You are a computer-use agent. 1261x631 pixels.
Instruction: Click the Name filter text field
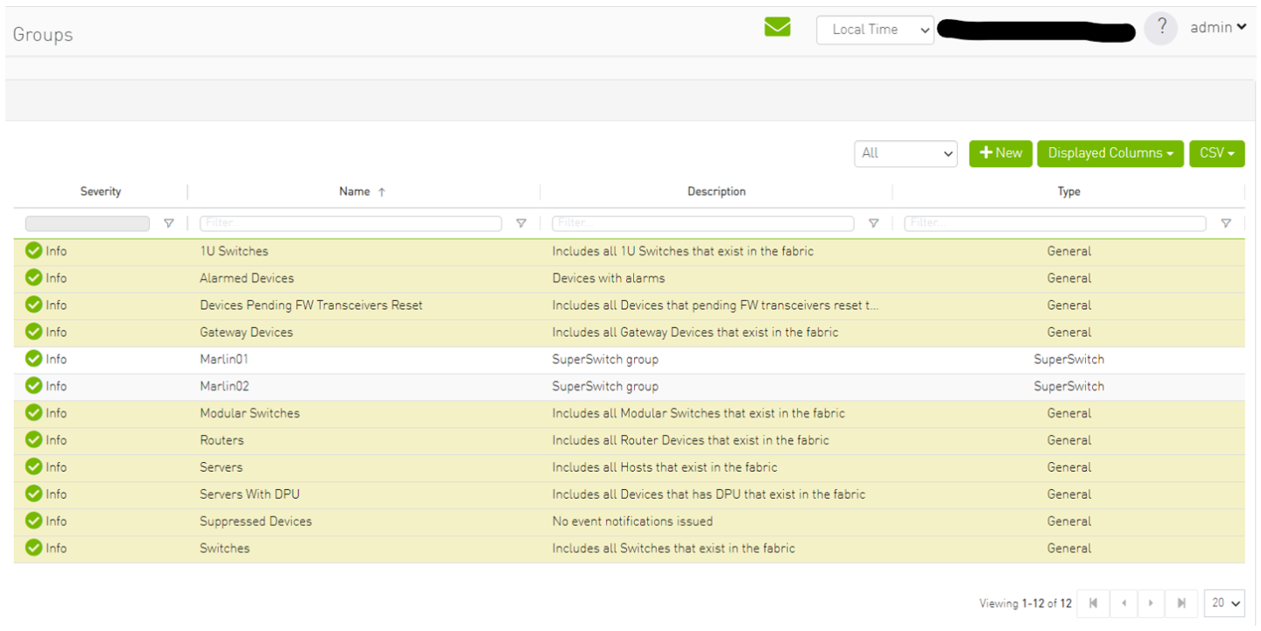(x=350, y=224)
